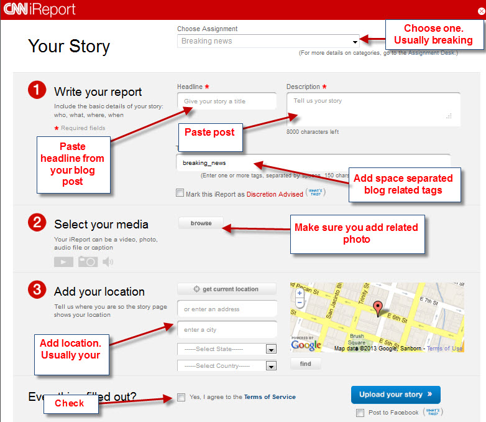Screen dimensions: 486x422
Task: Click the 'enter a city' field
Action: point(227,329)
